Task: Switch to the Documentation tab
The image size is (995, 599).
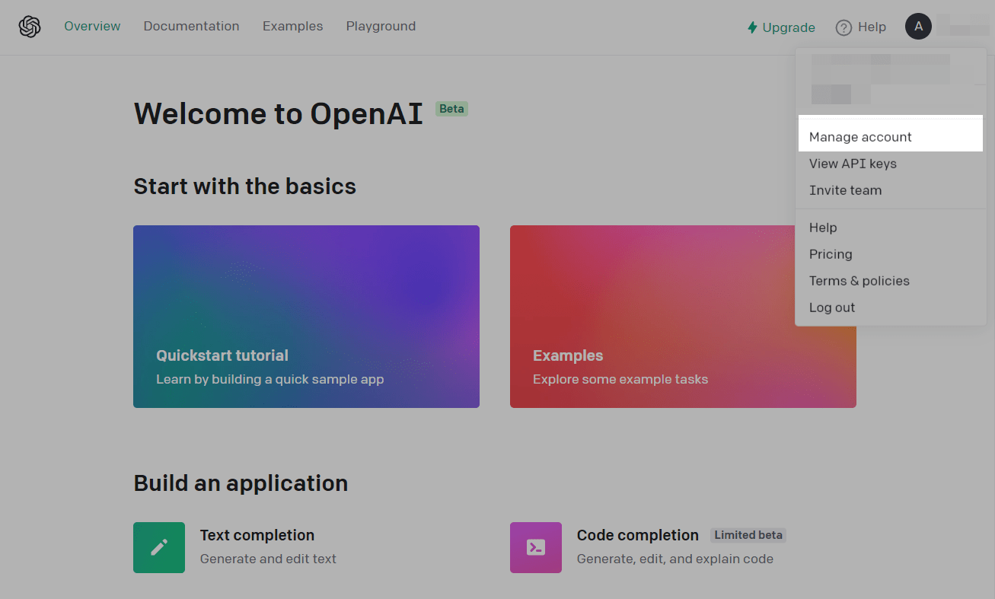Action: (x=191, y=27)
